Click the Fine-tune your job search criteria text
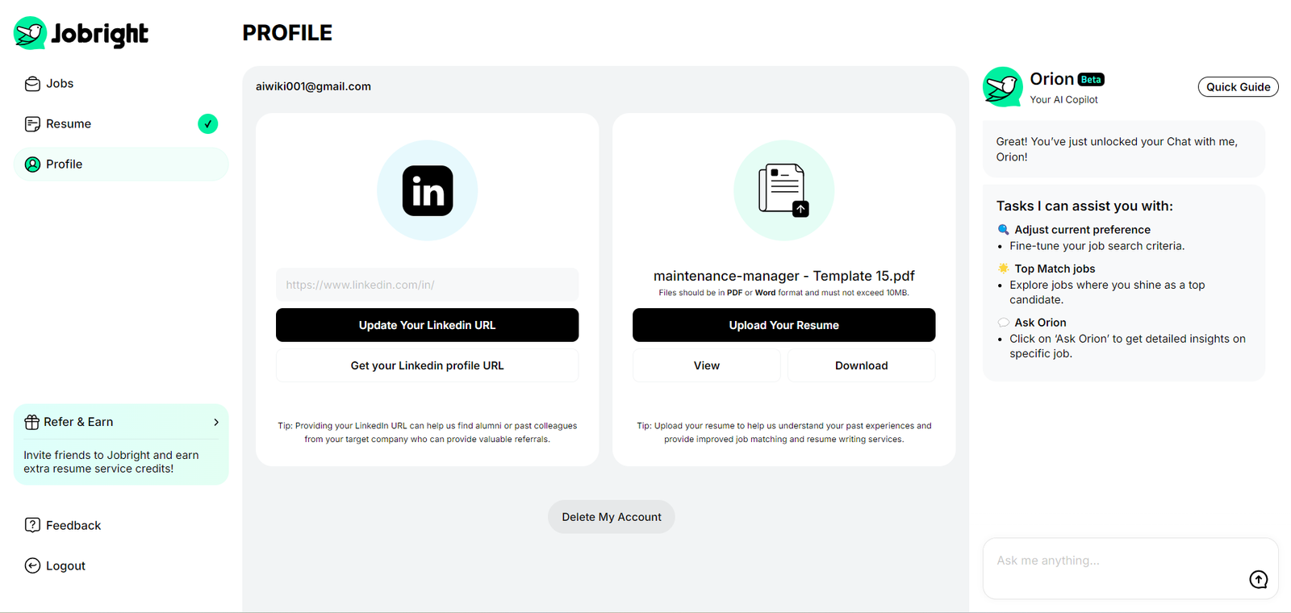The height and width of the screenshot is (613, 1291). click(1097, 246)
